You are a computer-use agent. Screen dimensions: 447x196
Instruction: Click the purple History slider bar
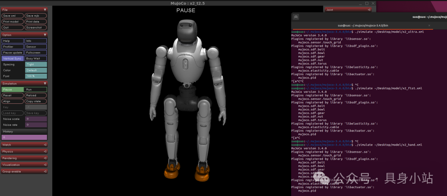point(24,137)
